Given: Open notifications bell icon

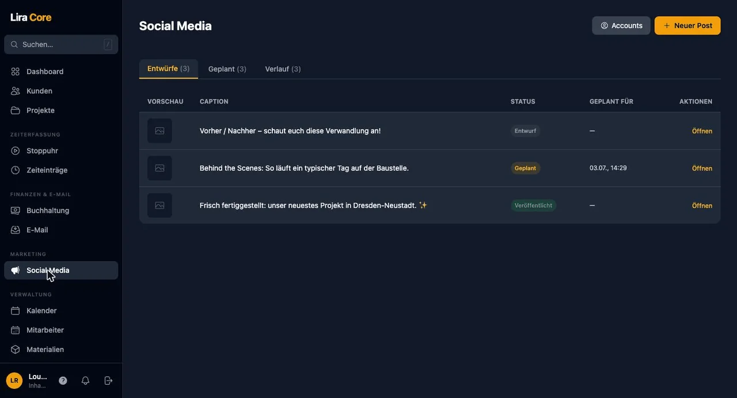Looking at the screenshot, I should coord(85,381).
